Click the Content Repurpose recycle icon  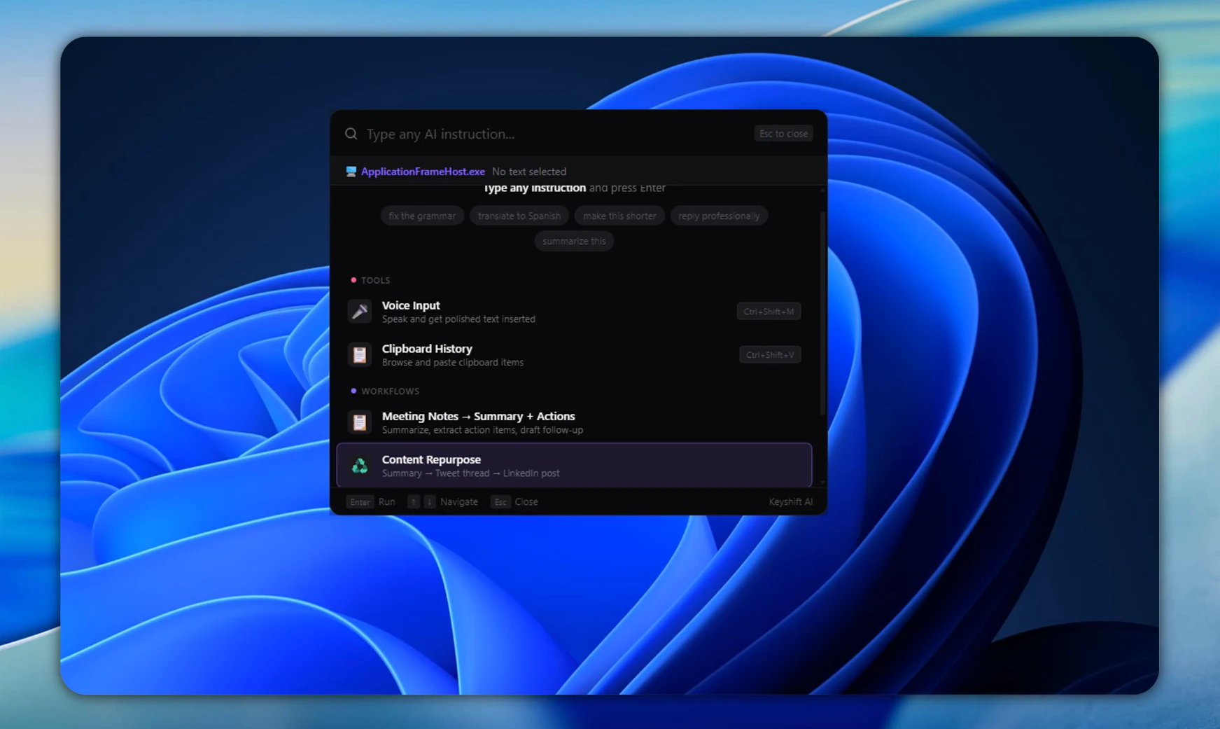click(x=360, y=466)
